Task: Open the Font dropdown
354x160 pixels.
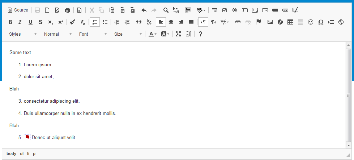Action: tap(93, 34)
